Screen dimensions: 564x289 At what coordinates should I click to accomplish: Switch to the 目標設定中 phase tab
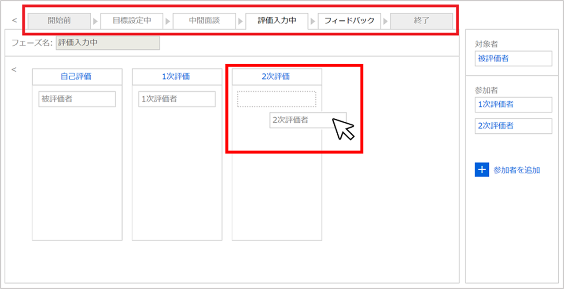point(132,21)
